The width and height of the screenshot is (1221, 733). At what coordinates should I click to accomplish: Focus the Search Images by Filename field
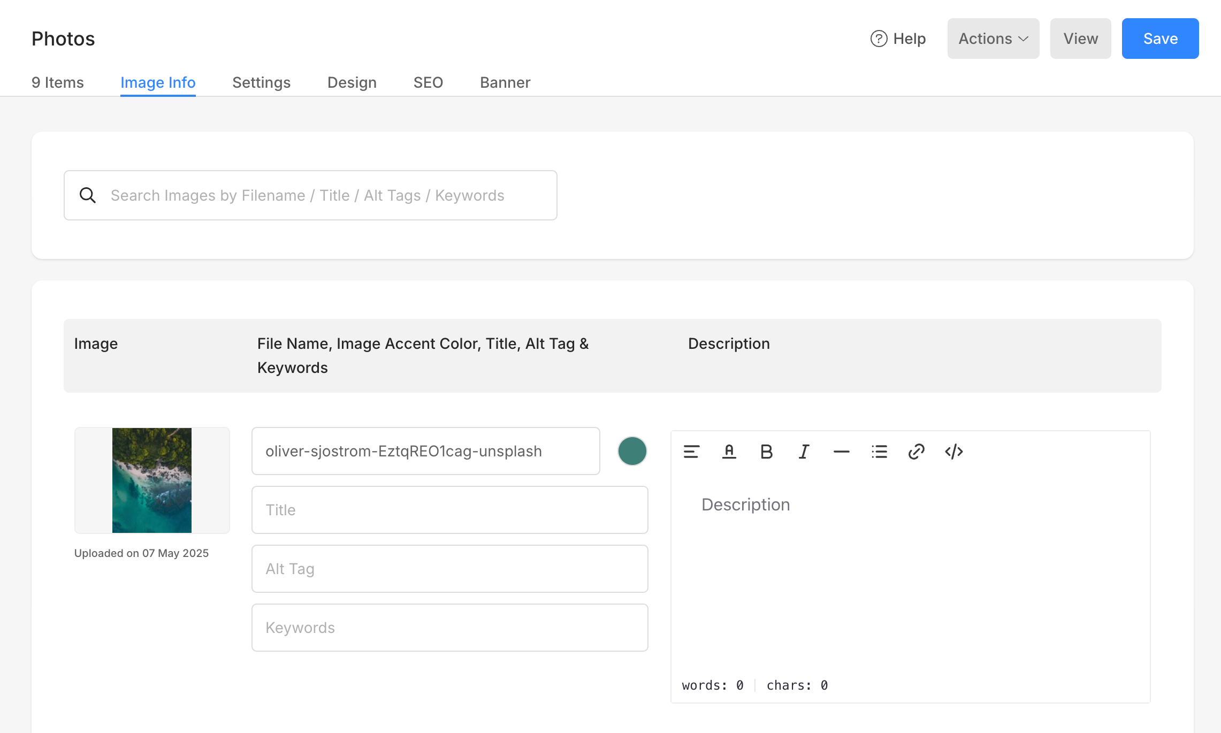tap(326, 195)
